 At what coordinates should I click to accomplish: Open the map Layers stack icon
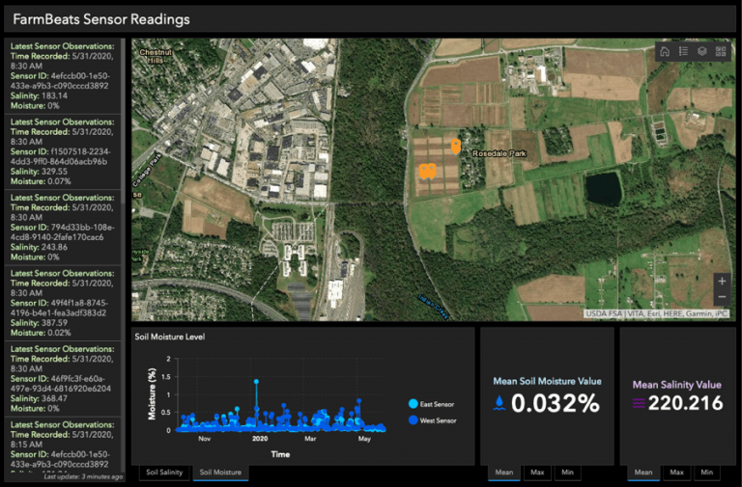701,51
